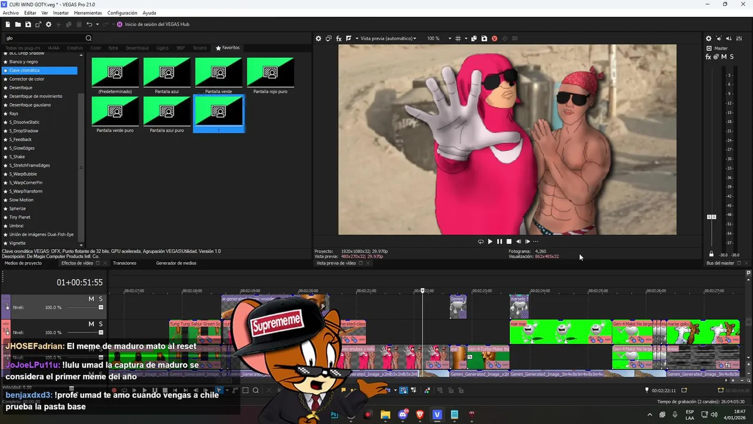The image size is (753, 424).
Task: Click the plug-in search magnifier icon
Action: coord(89,38)
